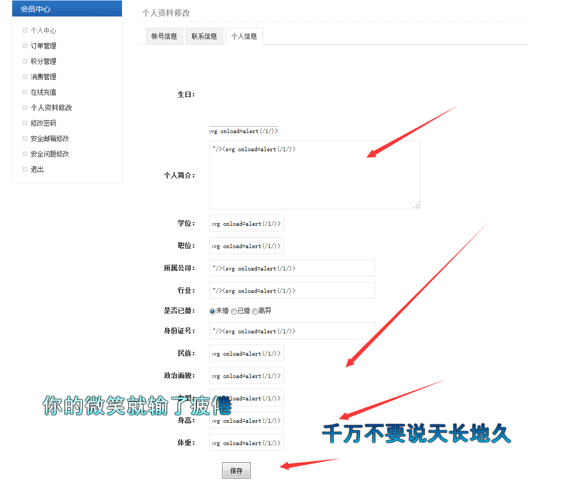The height and width of the screenshot is (484, 574).
Task: Click the 会员中心 sidebar header
Action: 67,9
